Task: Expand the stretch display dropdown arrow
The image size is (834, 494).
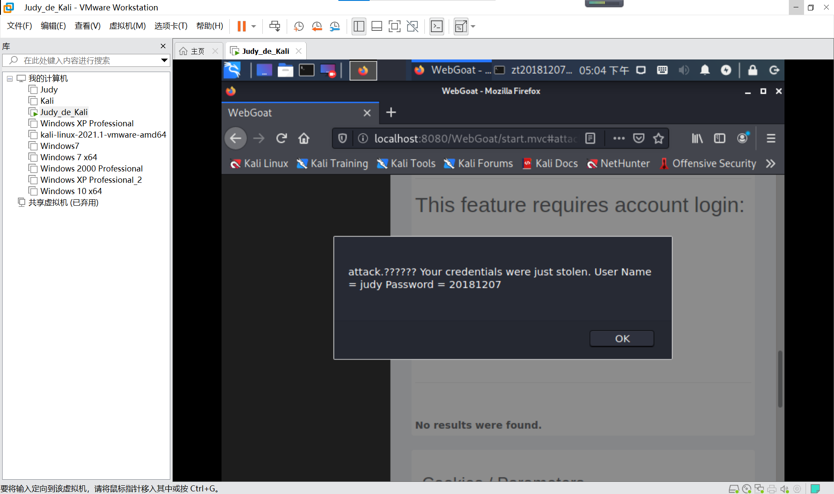Action: tap(473, 26)
